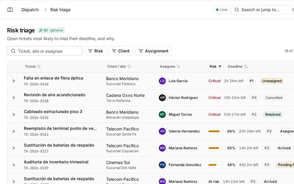
Task: Expand the TK-2026-0168 row
Action: [x=14, y=98]
